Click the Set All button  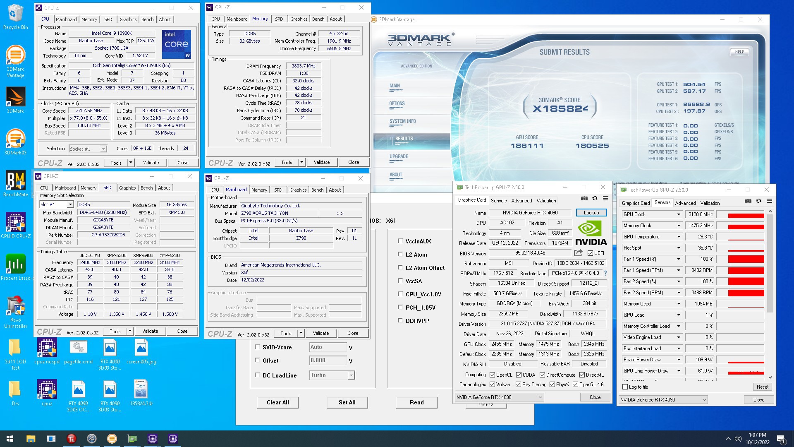347,402
